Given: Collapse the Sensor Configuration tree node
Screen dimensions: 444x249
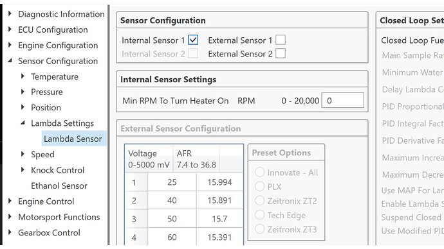Looking at the screenshot, I should 10,60.
